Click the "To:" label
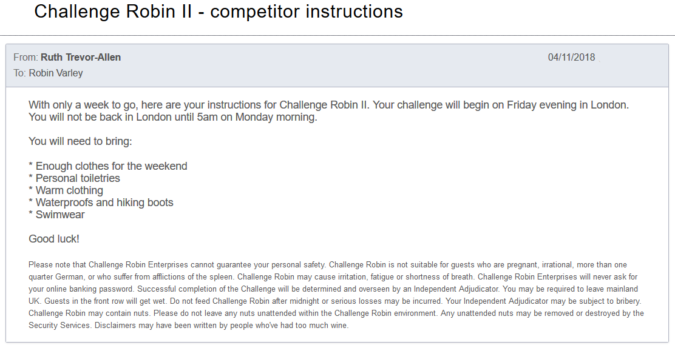 coord(20,73)
